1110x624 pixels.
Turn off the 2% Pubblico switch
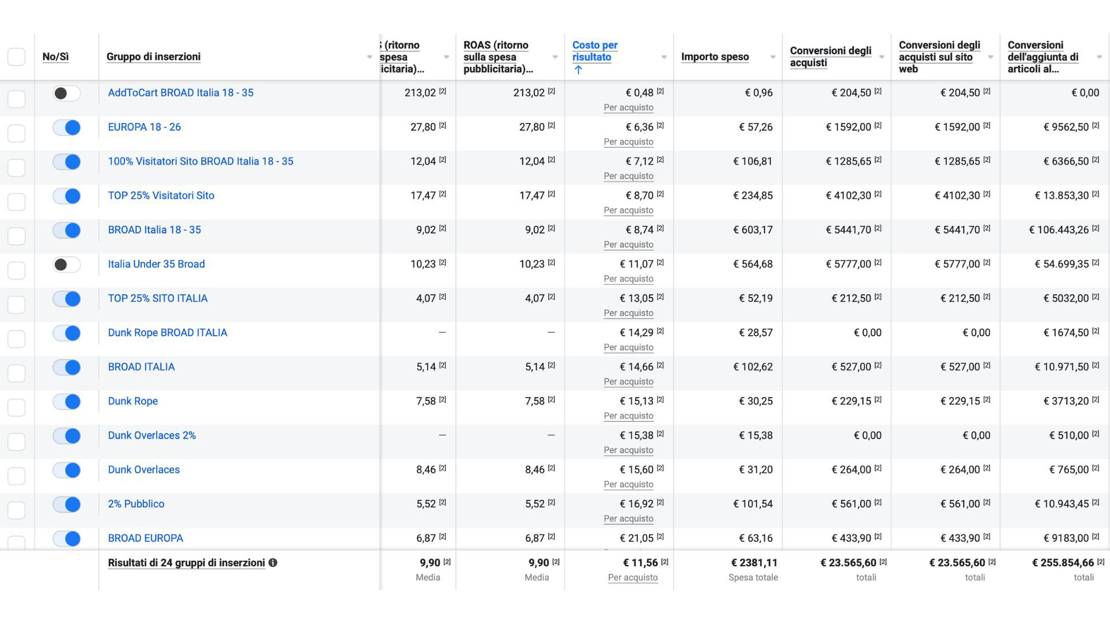[66, 504]
